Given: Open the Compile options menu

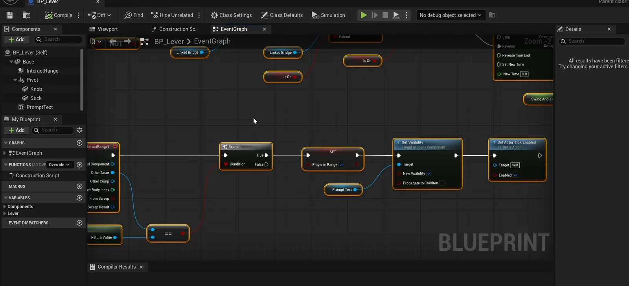Looking at the screenshot, I should click(x=79, y=15).
